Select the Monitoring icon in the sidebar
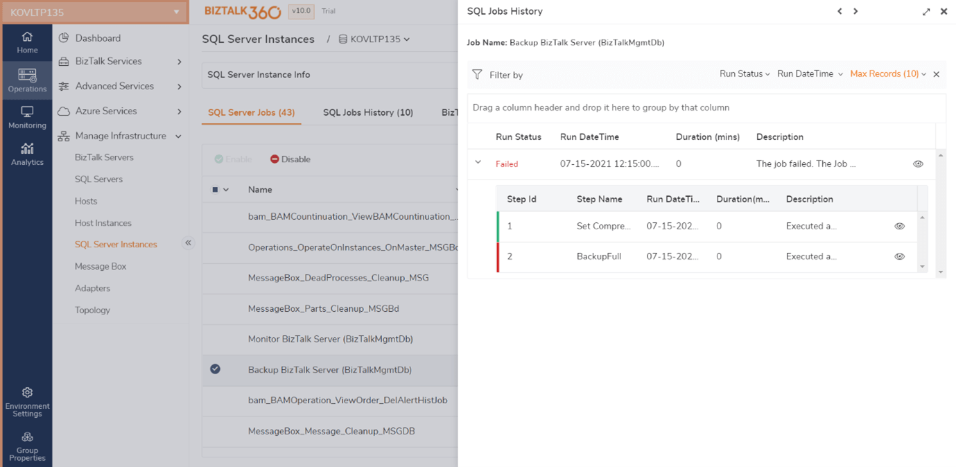 [x=27, y=116]
